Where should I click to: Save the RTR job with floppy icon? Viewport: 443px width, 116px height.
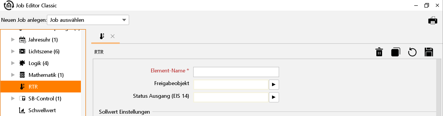point(429,52)
